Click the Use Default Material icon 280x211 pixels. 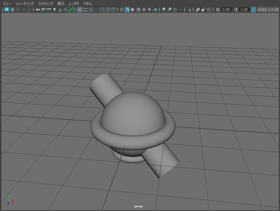coord(133,10)
